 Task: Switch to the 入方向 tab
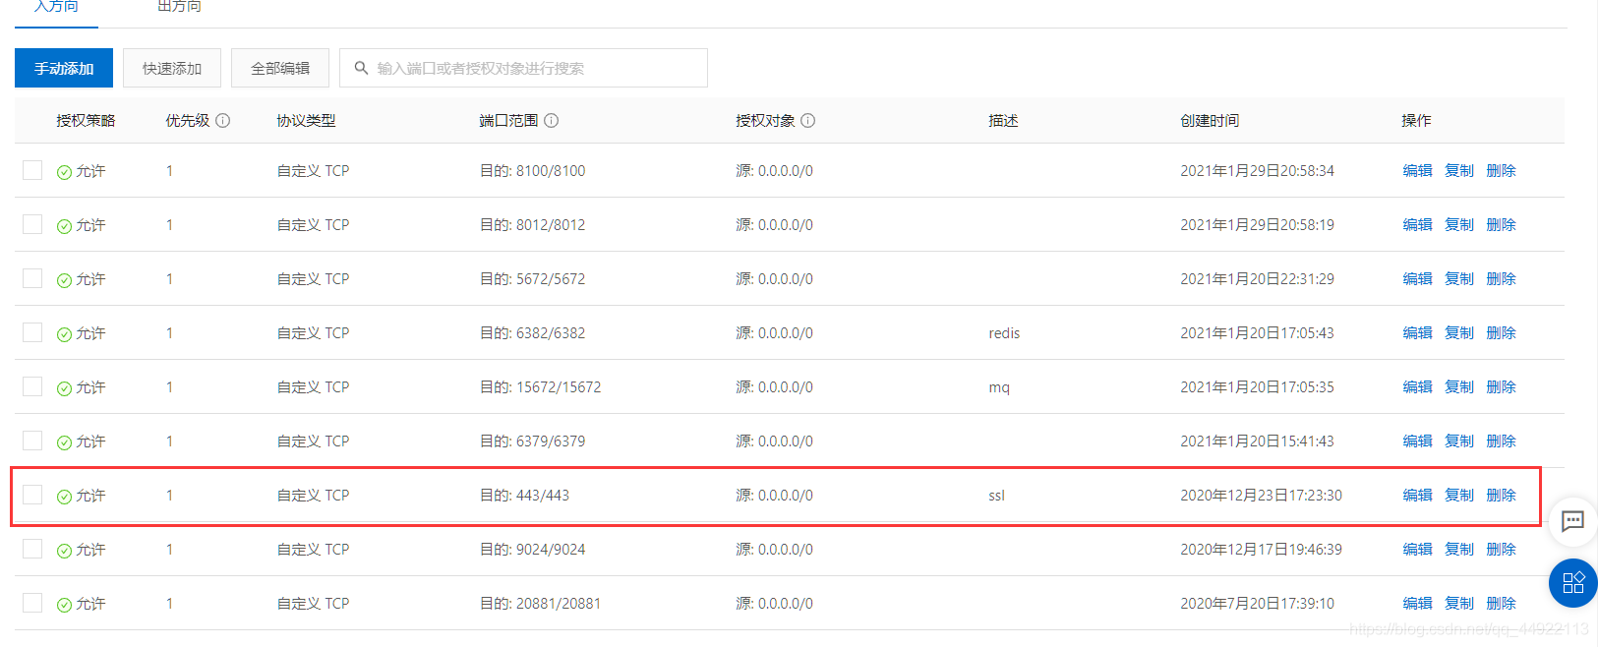tap(56, 8)
